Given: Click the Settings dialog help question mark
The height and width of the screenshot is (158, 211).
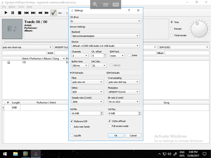Looking at the screenshot, I should [x=129, y=10].
